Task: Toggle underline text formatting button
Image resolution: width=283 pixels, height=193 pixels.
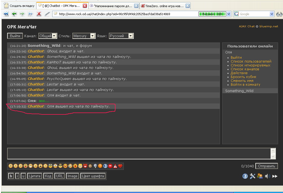Action: (x=23, y=176)
